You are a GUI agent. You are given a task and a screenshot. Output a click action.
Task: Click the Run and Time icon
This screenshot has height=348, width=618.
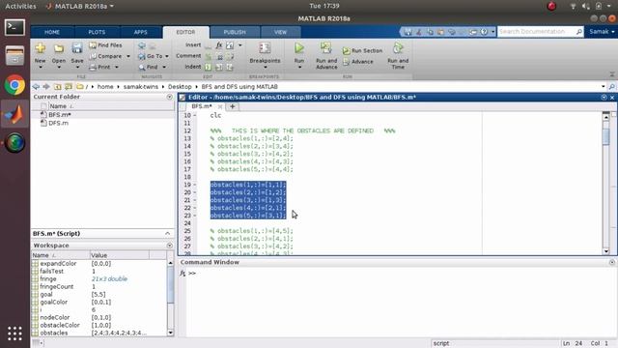coord(398,48)
